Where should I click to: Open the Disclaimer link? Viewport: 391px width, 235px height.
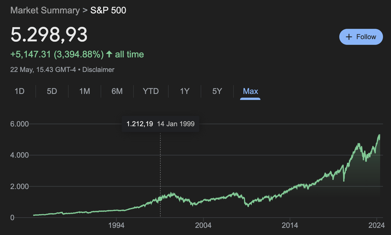(99, 70)
